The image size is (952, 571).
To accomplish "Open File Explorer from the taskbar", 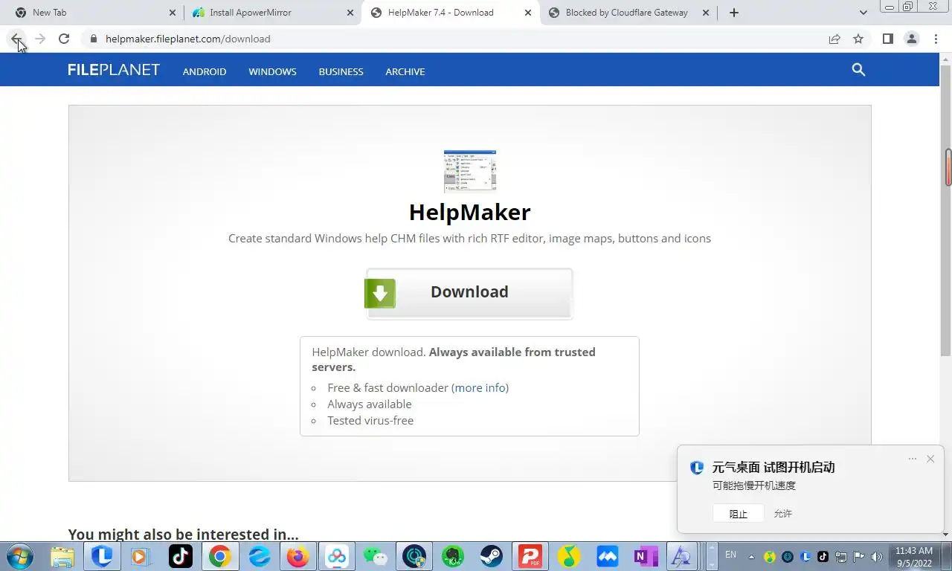I will click(63, 556).
